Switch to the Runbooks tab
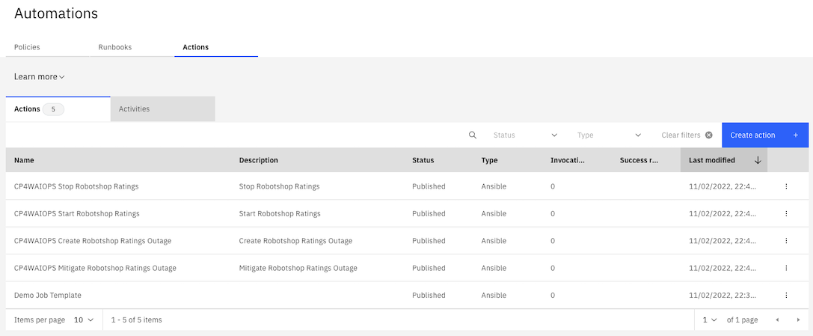 point(115,47)
